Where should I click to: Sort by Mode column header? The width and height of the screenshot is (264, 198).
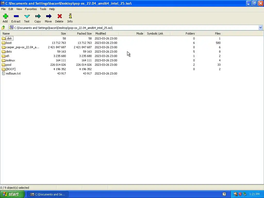coord(132,34)
